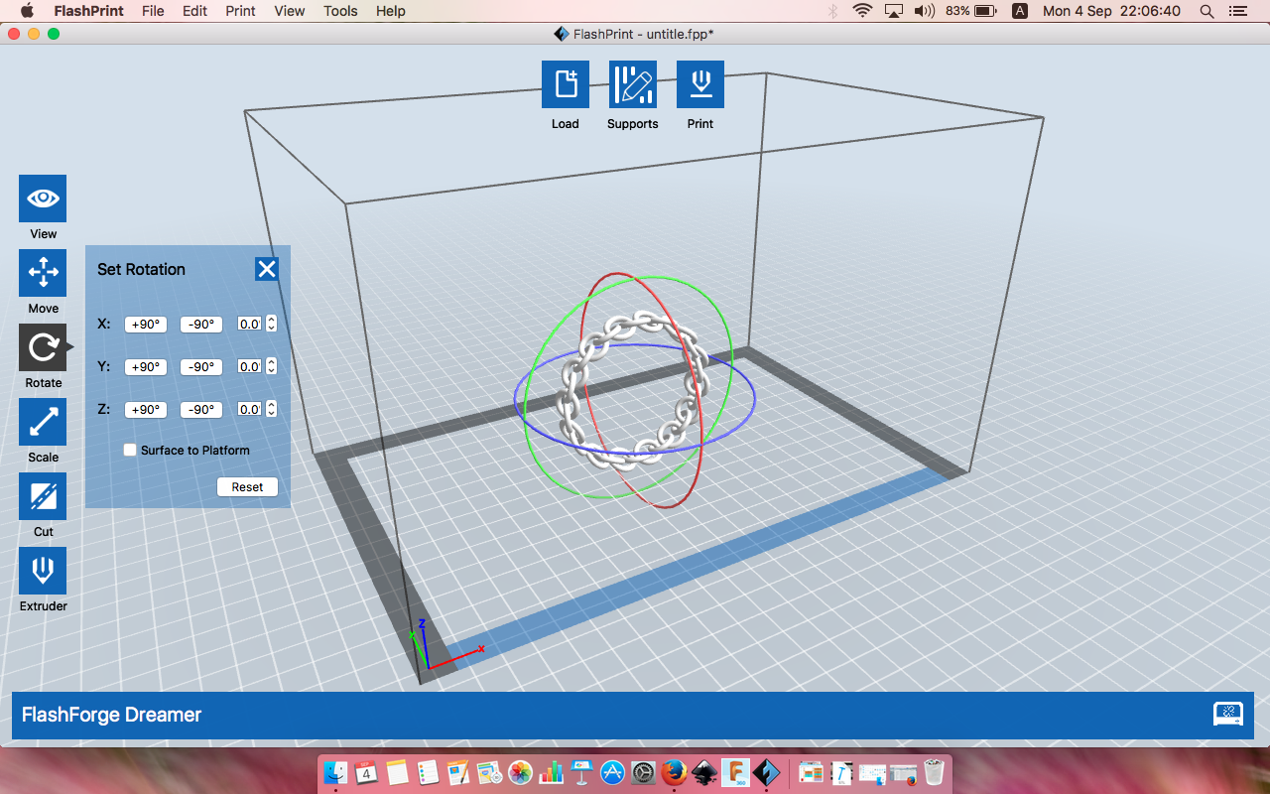
Task: Open the Edit menu
Action: 194,11
